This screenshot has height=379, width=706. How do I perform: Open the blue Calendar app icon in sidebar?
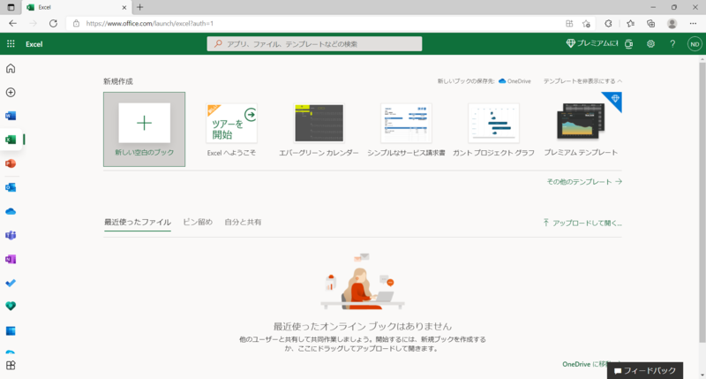(11, 330)
